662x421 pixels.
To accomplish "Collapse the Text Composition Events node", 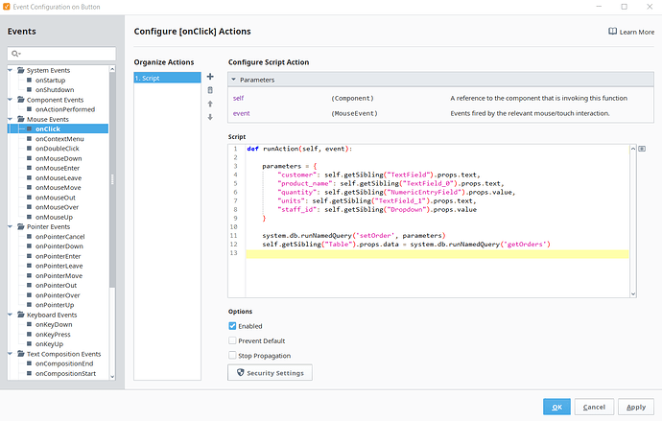I will pyautogui.click(x=11, y=354).
